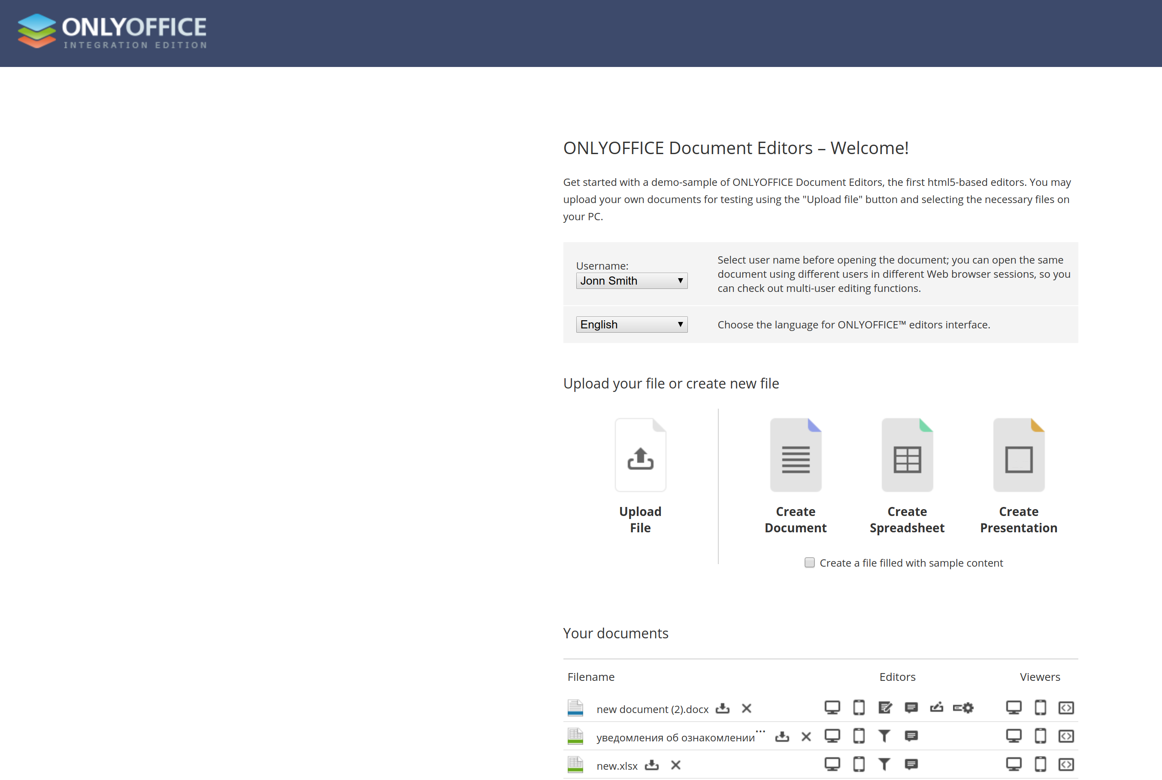Open the comment editor for new document (2).docx

click(x=911, y=708)
